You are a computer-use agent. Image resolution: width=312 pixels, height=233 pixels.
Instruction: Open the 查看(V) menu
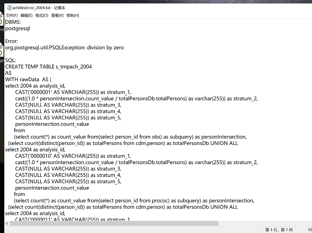point(57,15)
